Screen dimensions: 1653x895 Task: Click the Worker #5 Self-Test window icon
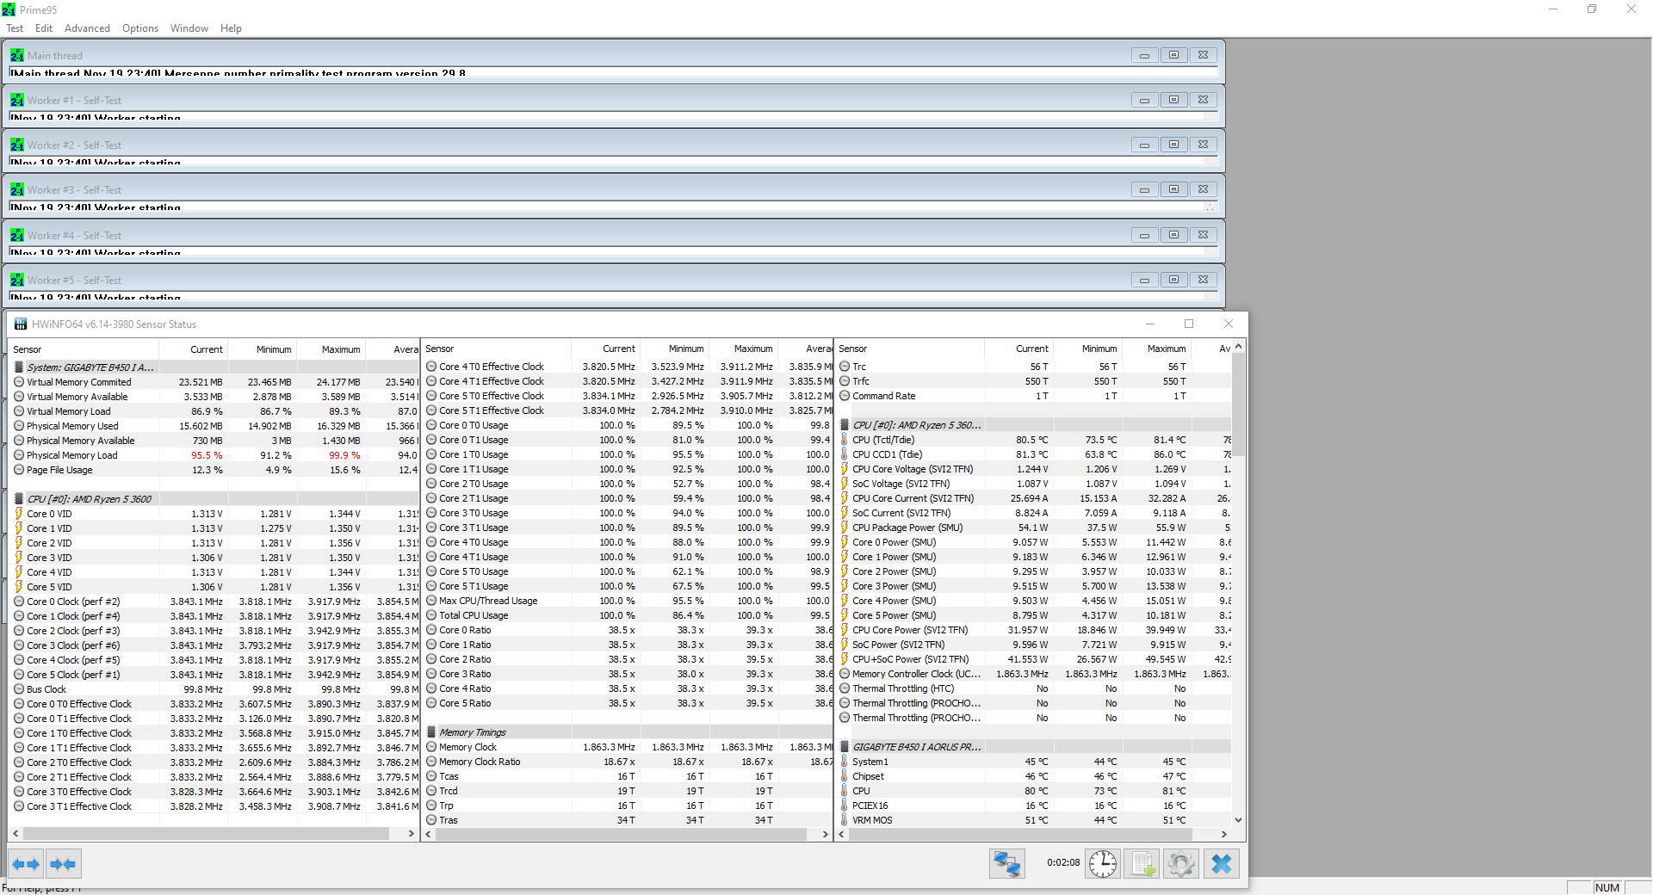tap(17, 280)
